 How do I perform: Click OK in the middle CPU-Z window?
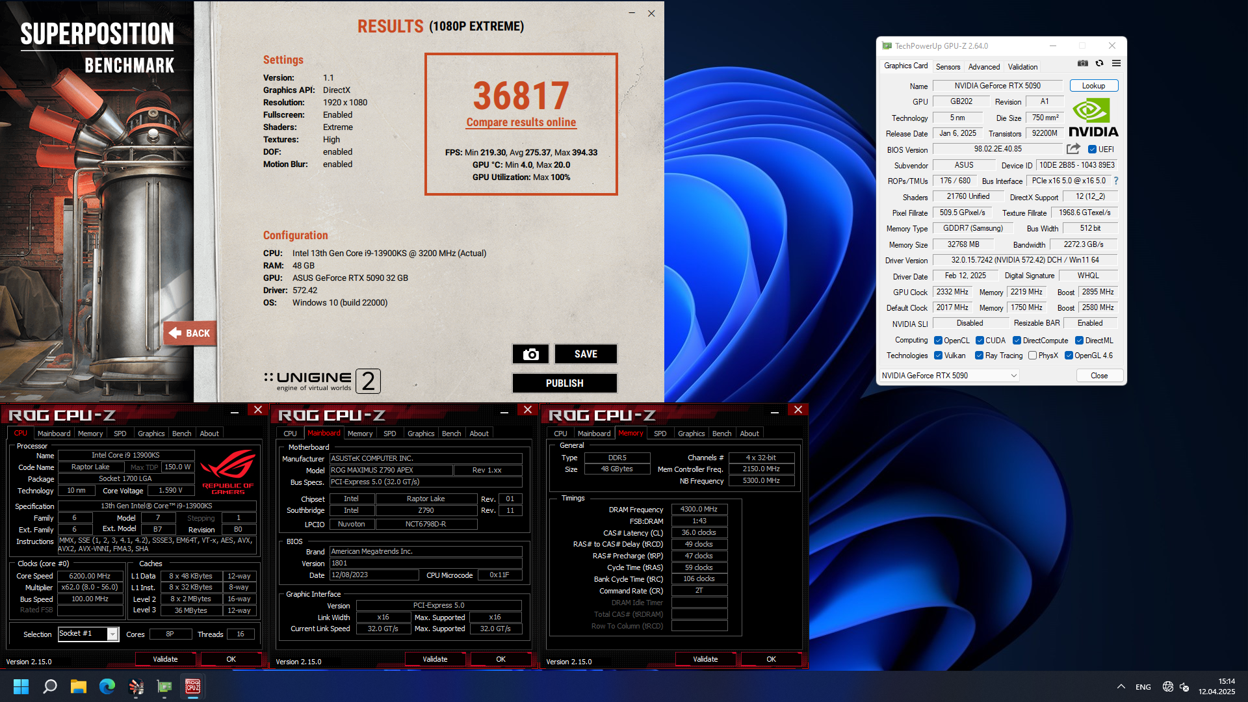tap(500, 659)
